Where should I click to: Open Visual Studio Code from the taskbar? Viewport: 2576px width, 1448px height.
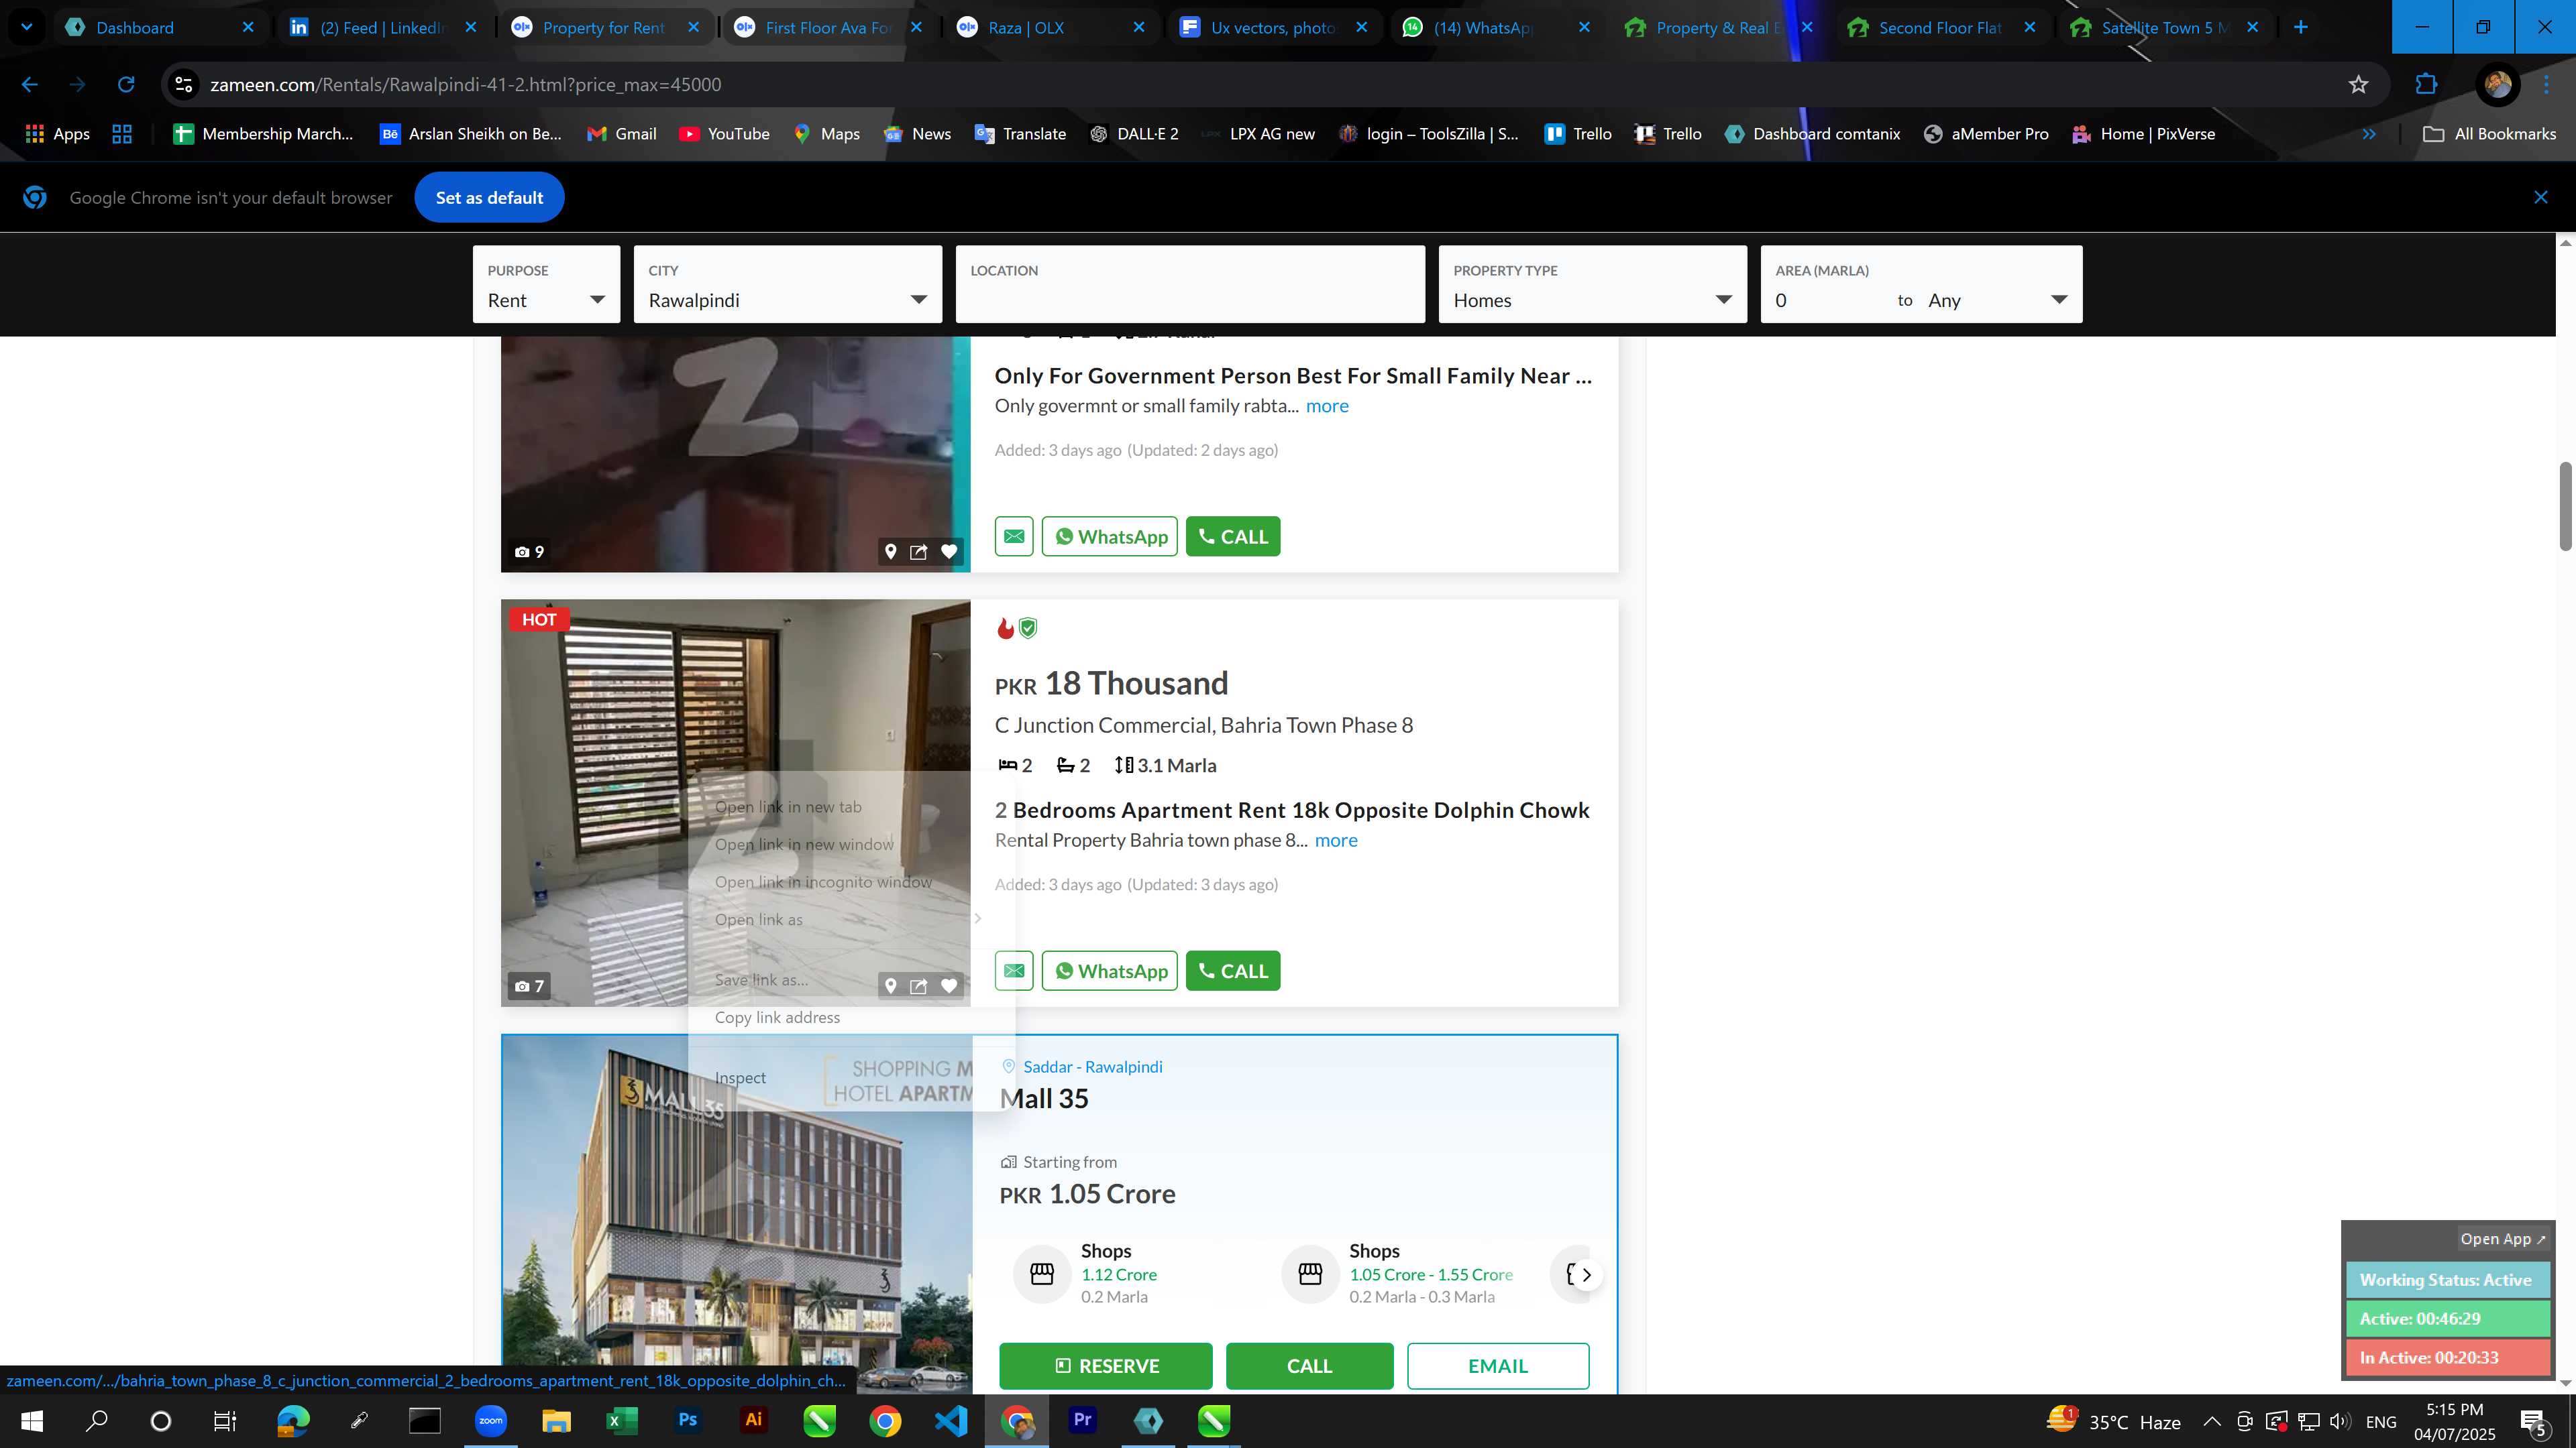(950, 1420)
